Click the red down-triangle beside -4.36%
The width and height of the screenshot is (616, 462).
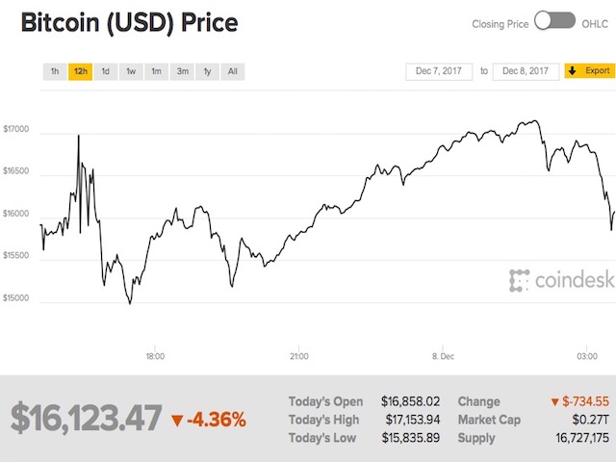tap(176, 421)
